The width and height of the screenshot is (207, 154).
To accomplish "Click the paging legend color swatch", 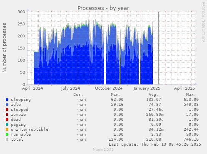I will tap(7, 125).
